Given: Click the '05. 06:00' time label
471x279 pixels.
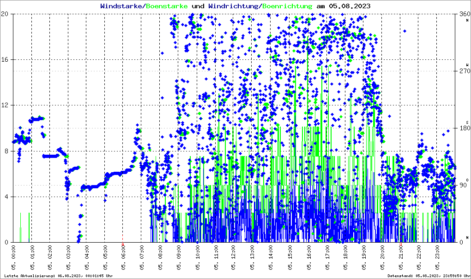Looking at the screenshot, I should click(124, 257).
